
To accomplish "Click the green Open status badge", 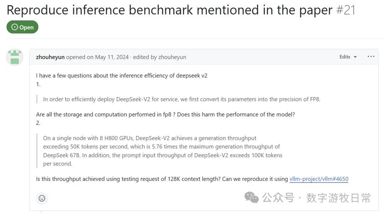I will point(22,27).
